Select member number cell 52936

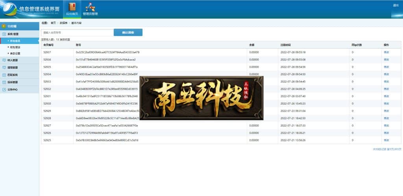pos(47,60)
